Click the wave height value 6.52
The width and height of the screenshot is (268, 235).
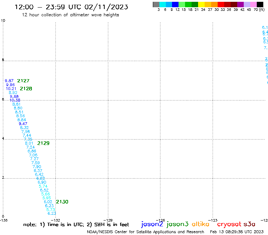point(44,190)
